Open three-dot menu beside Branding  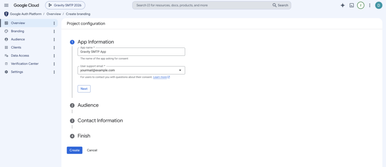point(54,31)
